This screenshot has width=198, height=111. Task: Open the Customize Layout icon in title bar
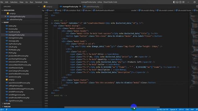pos(183,2)
